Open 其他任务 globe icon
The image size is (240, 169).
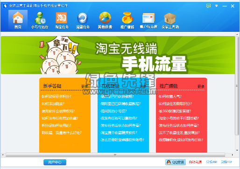click(x=105, y=20)
